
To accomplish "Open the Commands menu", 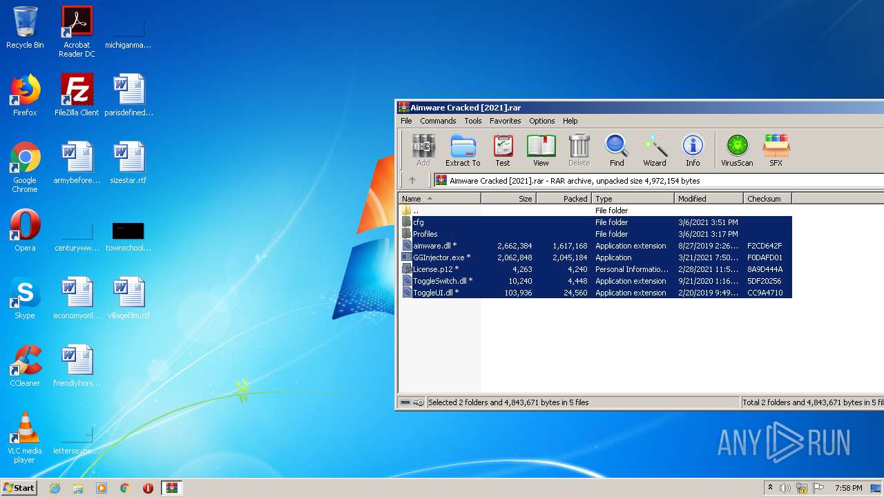I will click(438, 121).
